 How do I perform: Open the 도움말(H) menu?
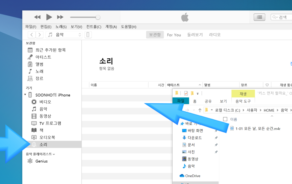click(x=128, y=27)
